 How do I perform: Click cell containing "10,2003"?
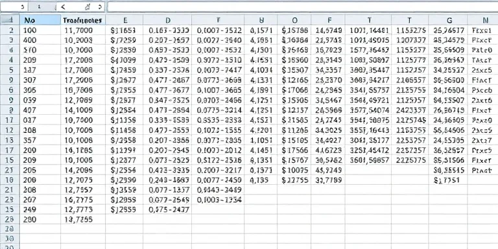coord(83,40)
